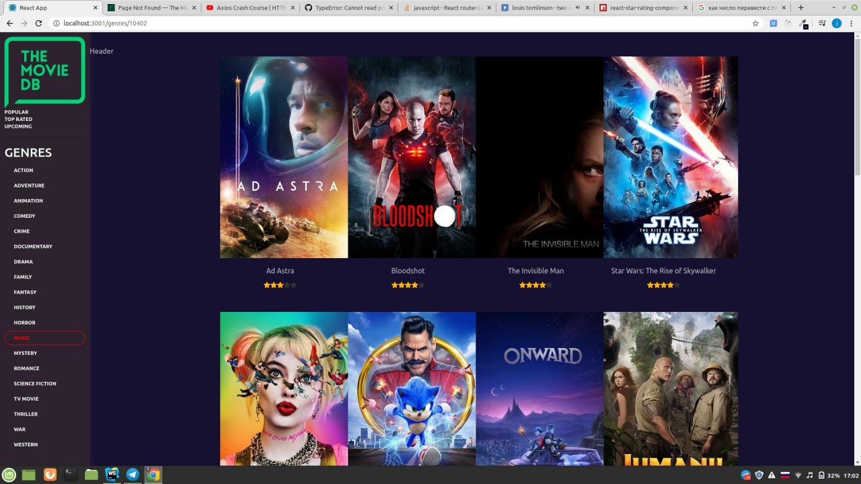
Task: Open the media playlist control icon
Action: [x=822, y=23]
